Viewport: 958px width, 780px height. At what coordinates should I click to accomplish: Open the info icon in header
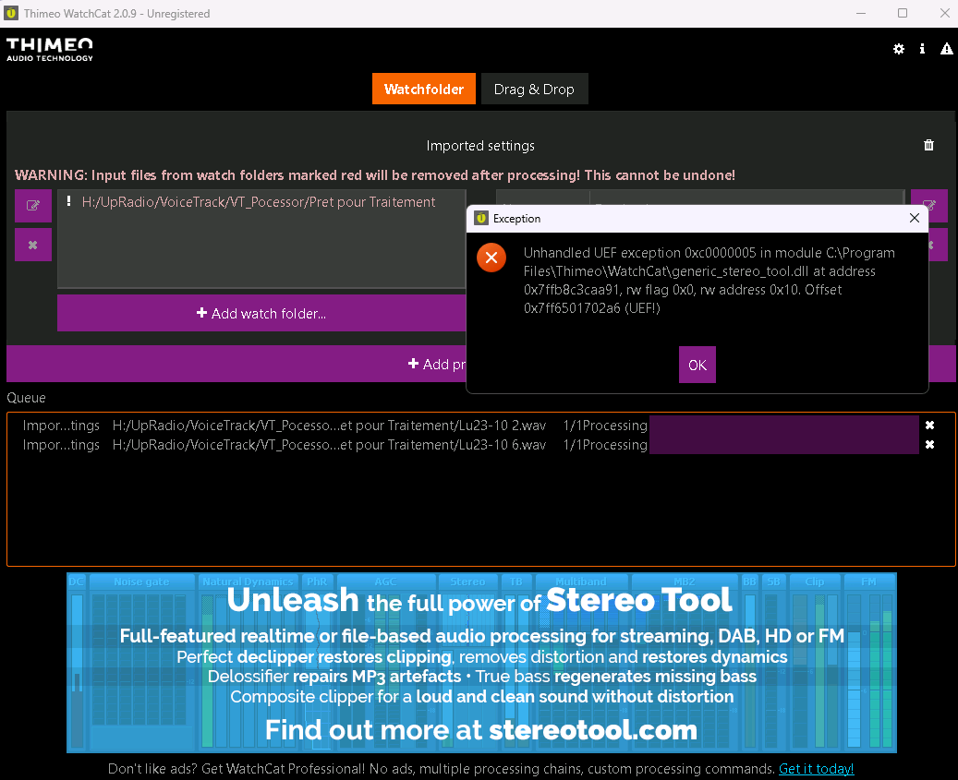tap(922, 49)
